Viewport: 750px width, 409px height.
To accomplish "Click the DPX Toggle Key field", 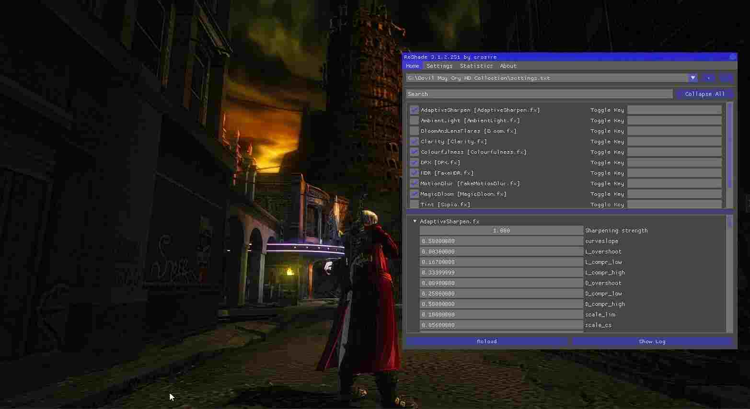I will tap(674, 163).
